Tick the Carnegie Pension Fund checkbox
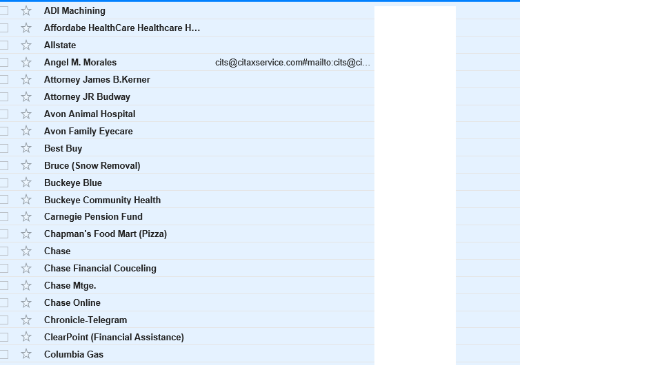The image size is (662, 372). click(x=4, y=217)
